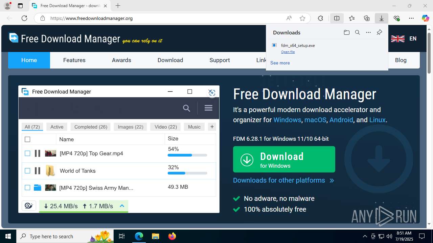Follow the macOS platform link
433x243 pixels.
click(315, 120)
